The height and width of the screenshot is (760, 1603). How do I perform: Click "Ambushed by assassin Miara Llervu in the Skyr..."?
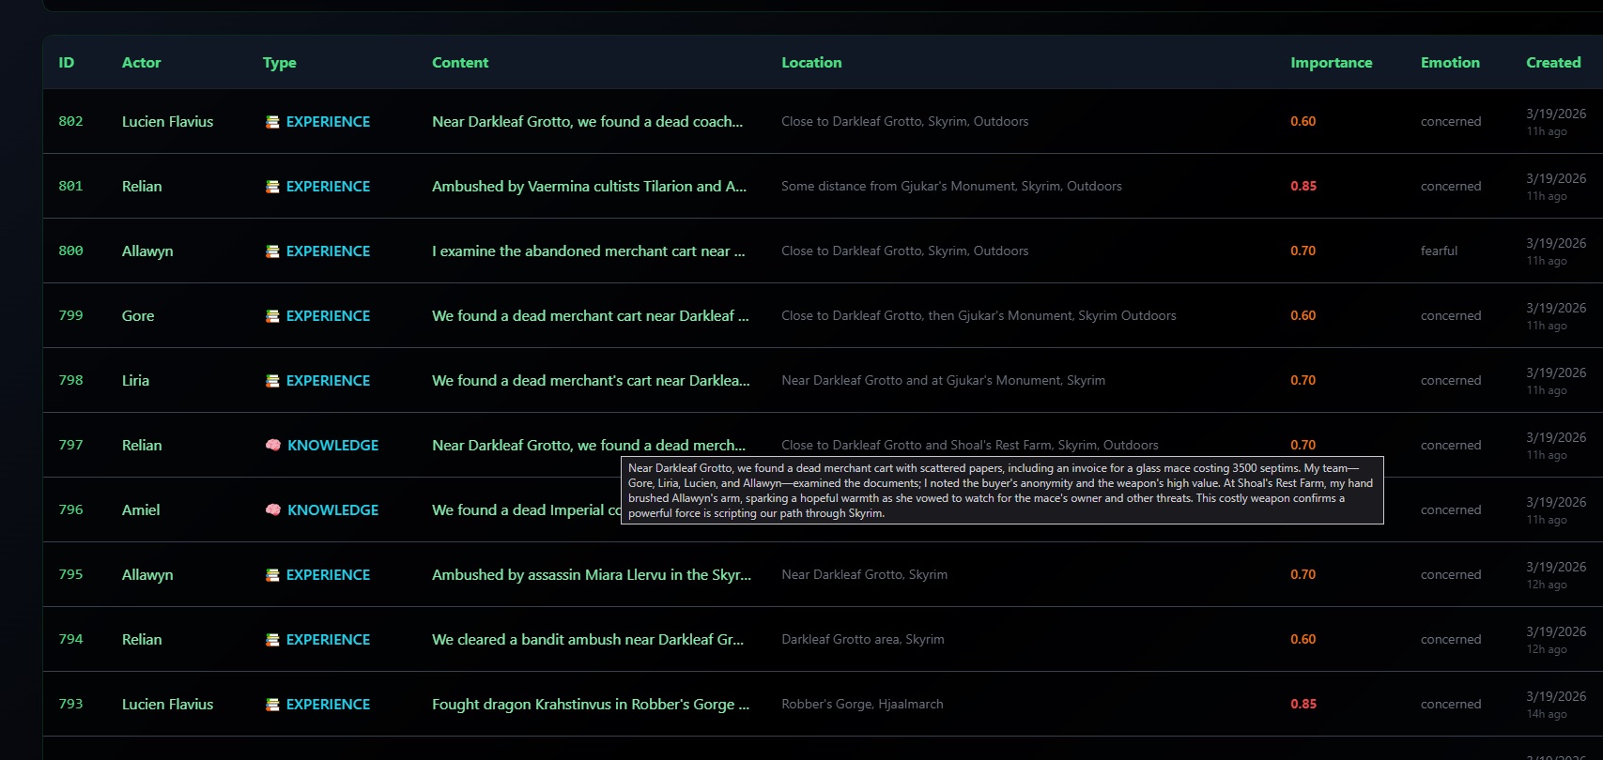point(592,575)
